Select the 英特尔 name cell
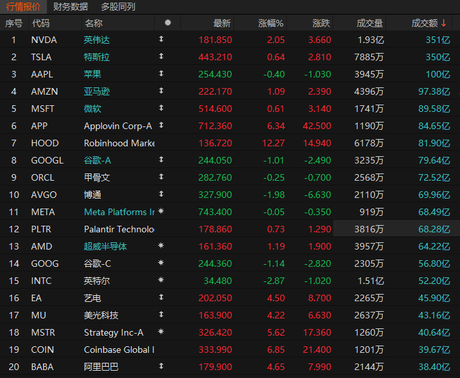This screenshot has height=378, width=460. point(96,281)
